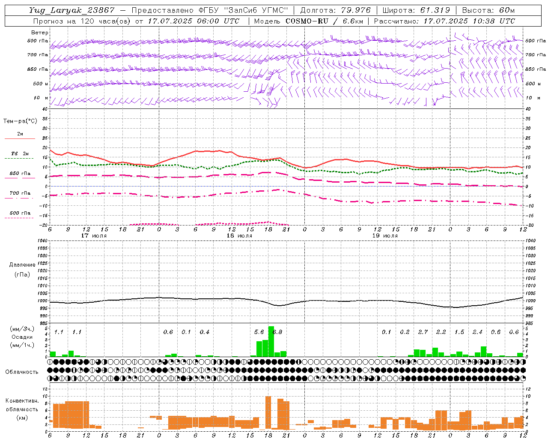Click the computed time Рассчитано 10:38 UTC
The image size is (548, 439).
(445, 21)
